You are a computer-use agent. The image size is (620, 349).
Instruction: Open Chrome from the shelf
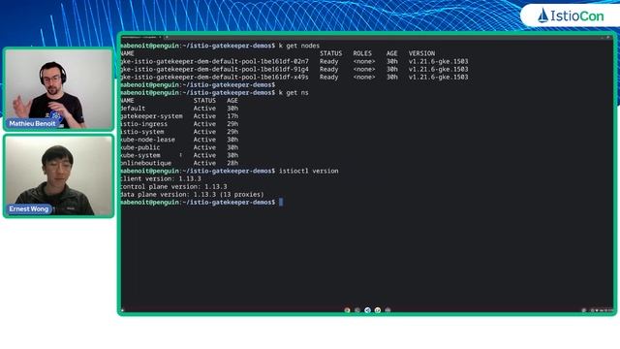click(x=347, y=310)
